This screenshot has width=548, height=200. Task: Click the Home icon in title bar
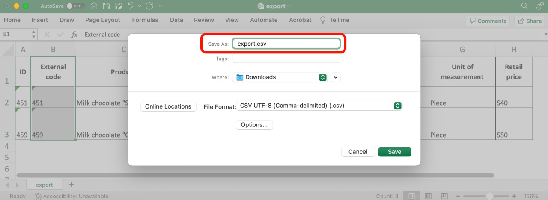click(x=94, y=6)
